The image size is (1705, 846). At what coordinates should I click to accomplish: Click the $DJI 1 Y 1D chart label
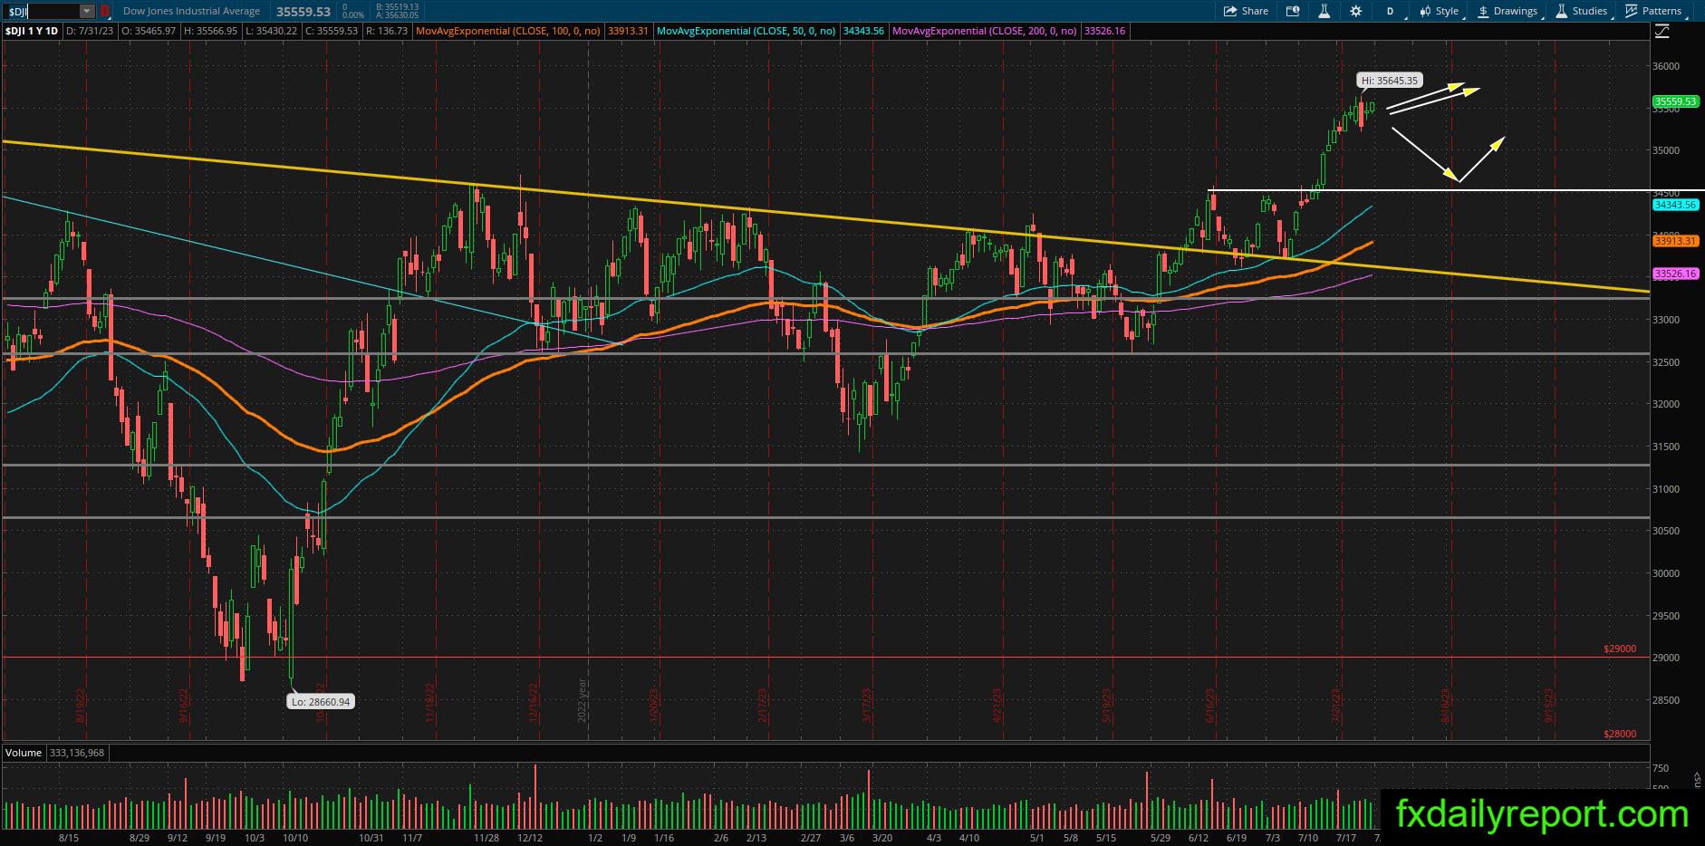(32, 31)
